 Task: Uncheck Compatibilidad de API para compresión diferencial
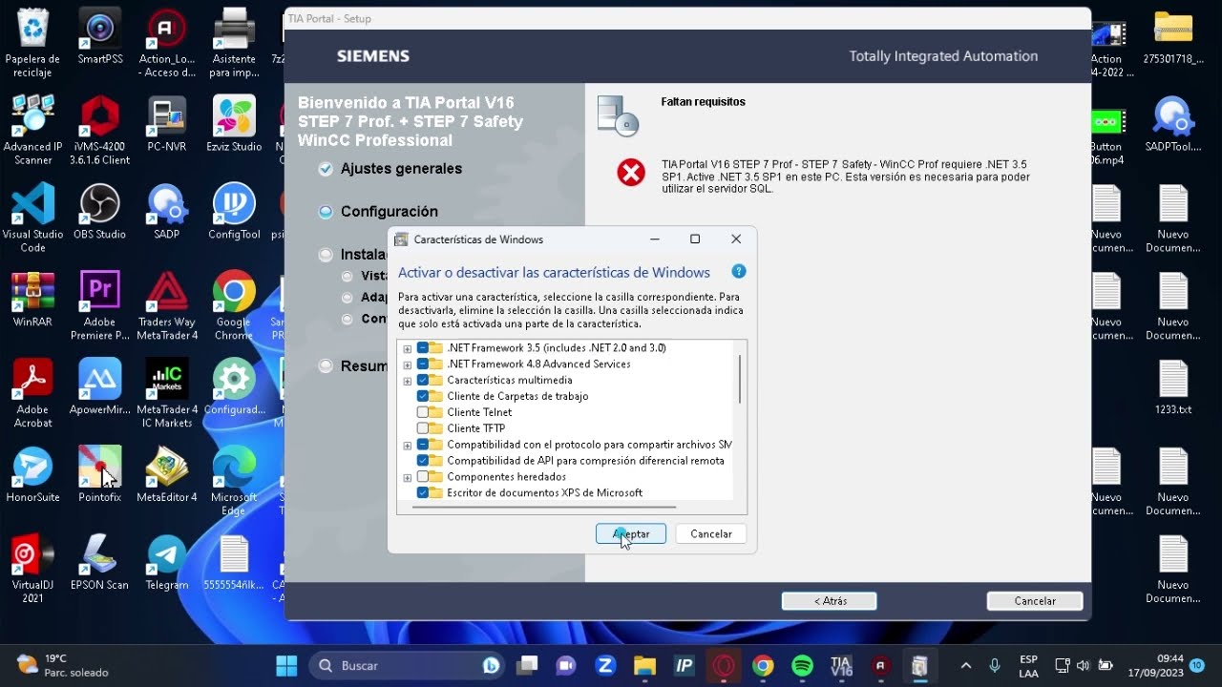pos(423,461)
